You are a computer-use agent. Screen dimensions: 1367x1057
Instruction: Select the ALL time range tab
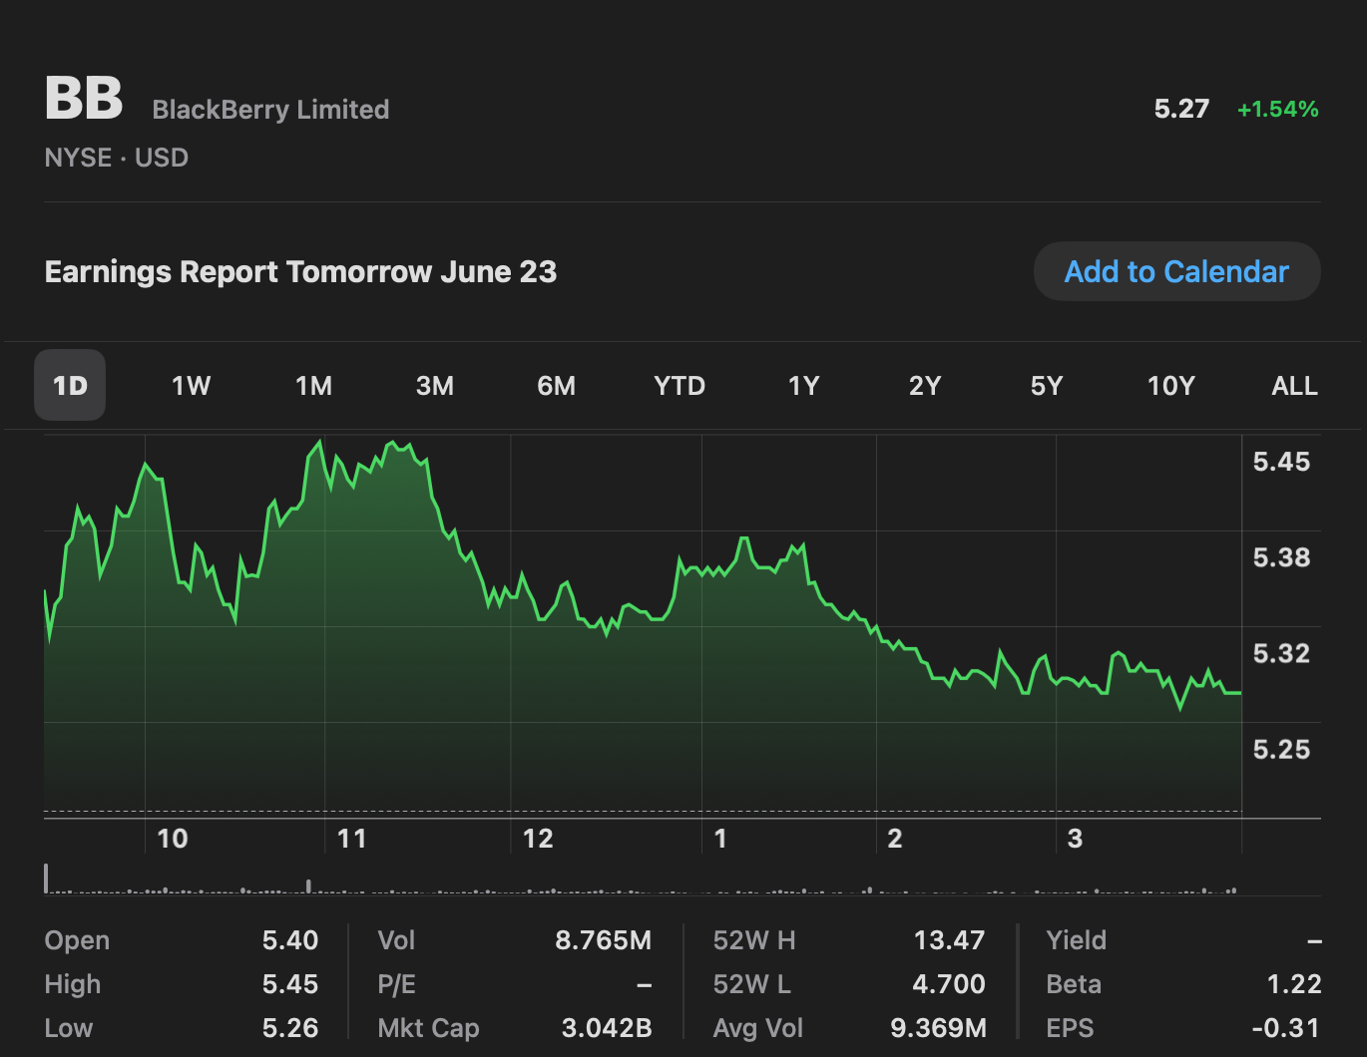click(1294, 386)
